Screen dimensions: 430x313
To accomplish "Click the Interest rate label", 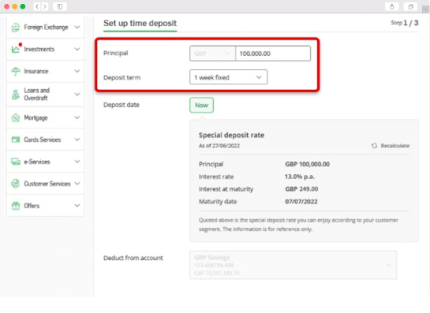I will (216, 177).
